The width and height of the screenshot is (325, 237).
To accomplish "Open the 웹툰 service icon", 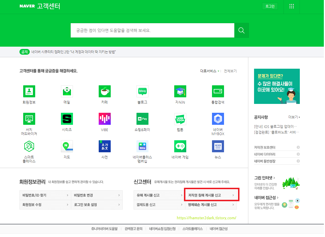I will 180,119.
